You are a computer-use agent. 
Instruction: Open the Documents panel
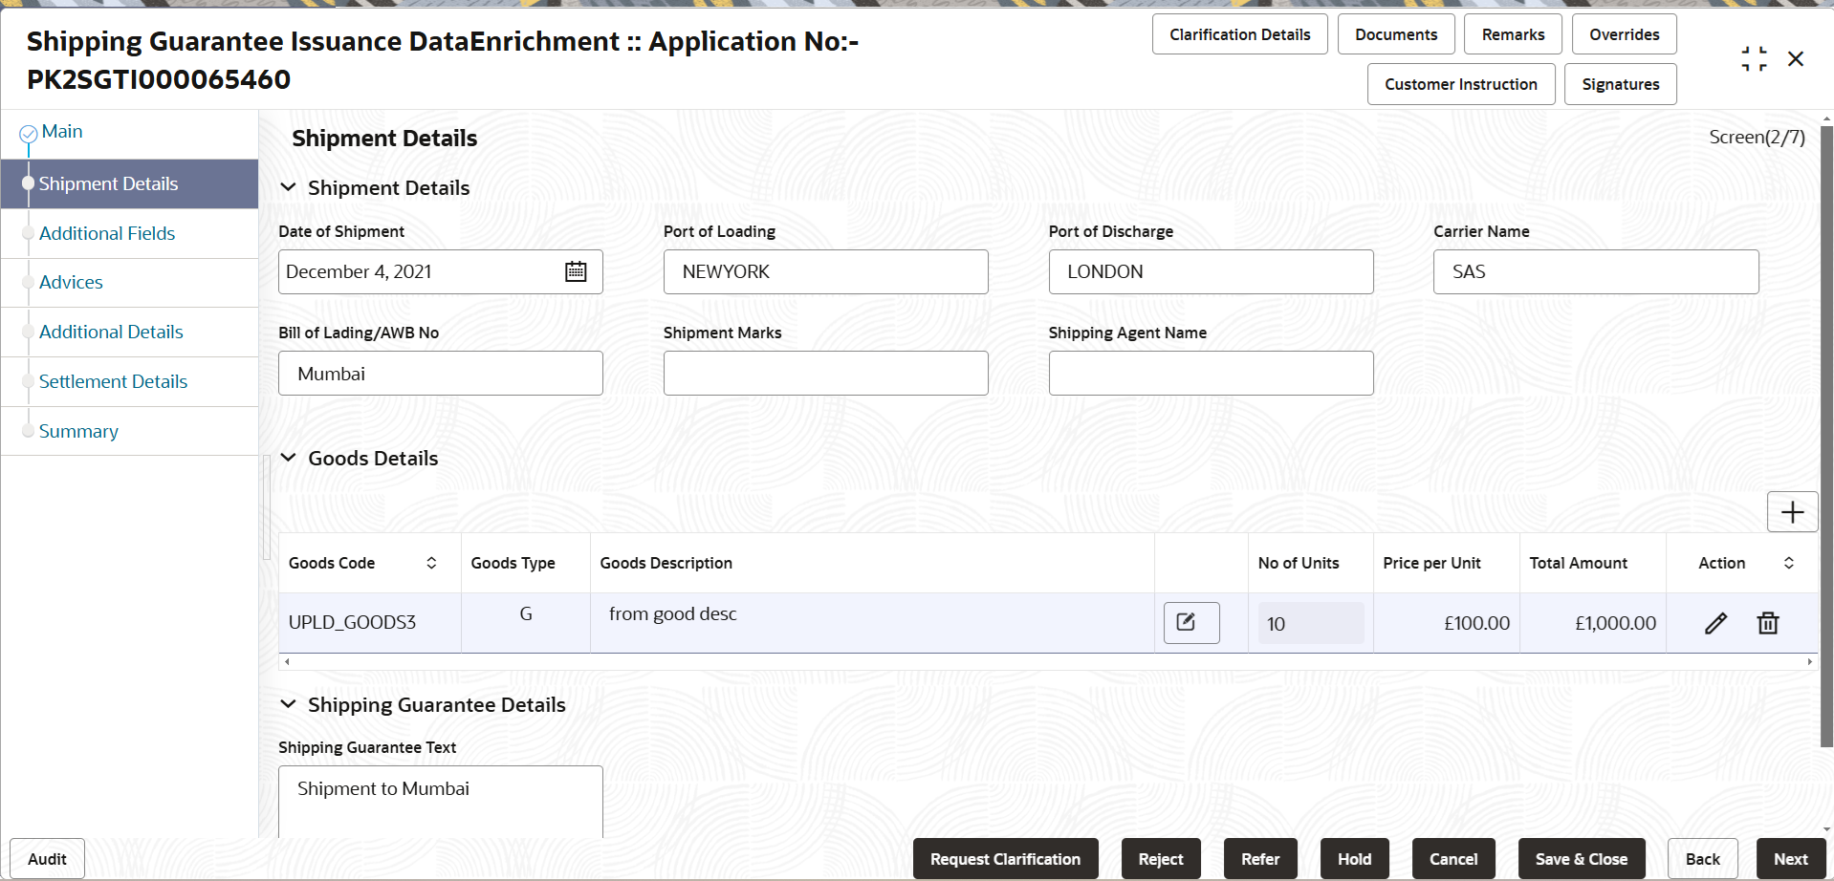click(x=1395, y=33)
